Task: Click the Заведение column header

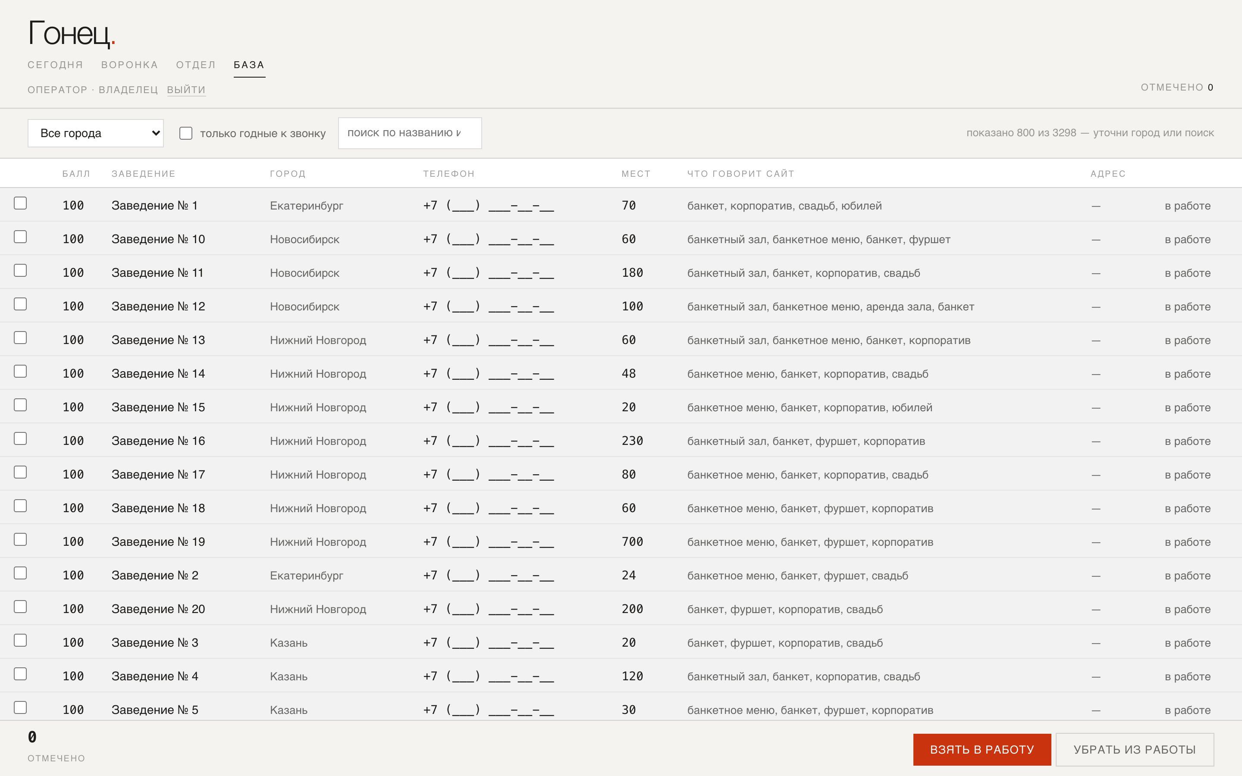Action: pos(144,173)
